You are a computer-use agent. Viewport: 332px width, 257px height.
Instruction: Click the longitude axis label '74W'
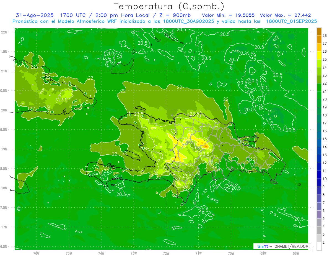[x=101, y=253]
